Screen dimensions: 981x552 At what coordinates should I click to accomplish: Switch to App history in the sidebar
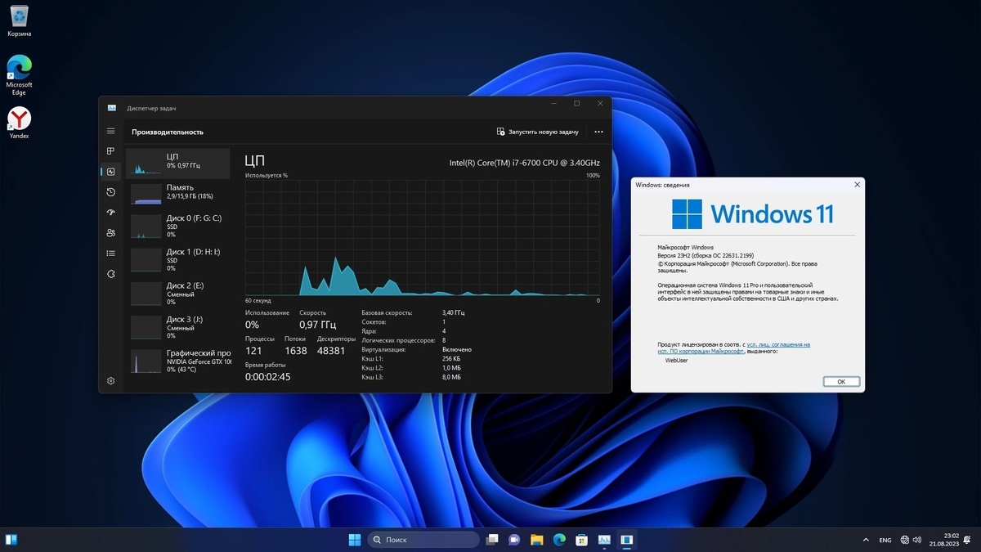(x=110, y=192)
